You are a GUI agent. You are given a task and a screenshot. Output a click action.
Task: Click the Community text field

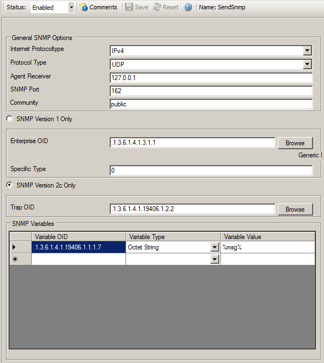coord(211,104)
